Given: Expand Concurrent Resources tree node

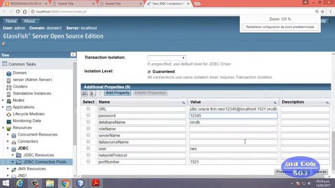Looking at the screenshot, I should (x=8, y=135).
